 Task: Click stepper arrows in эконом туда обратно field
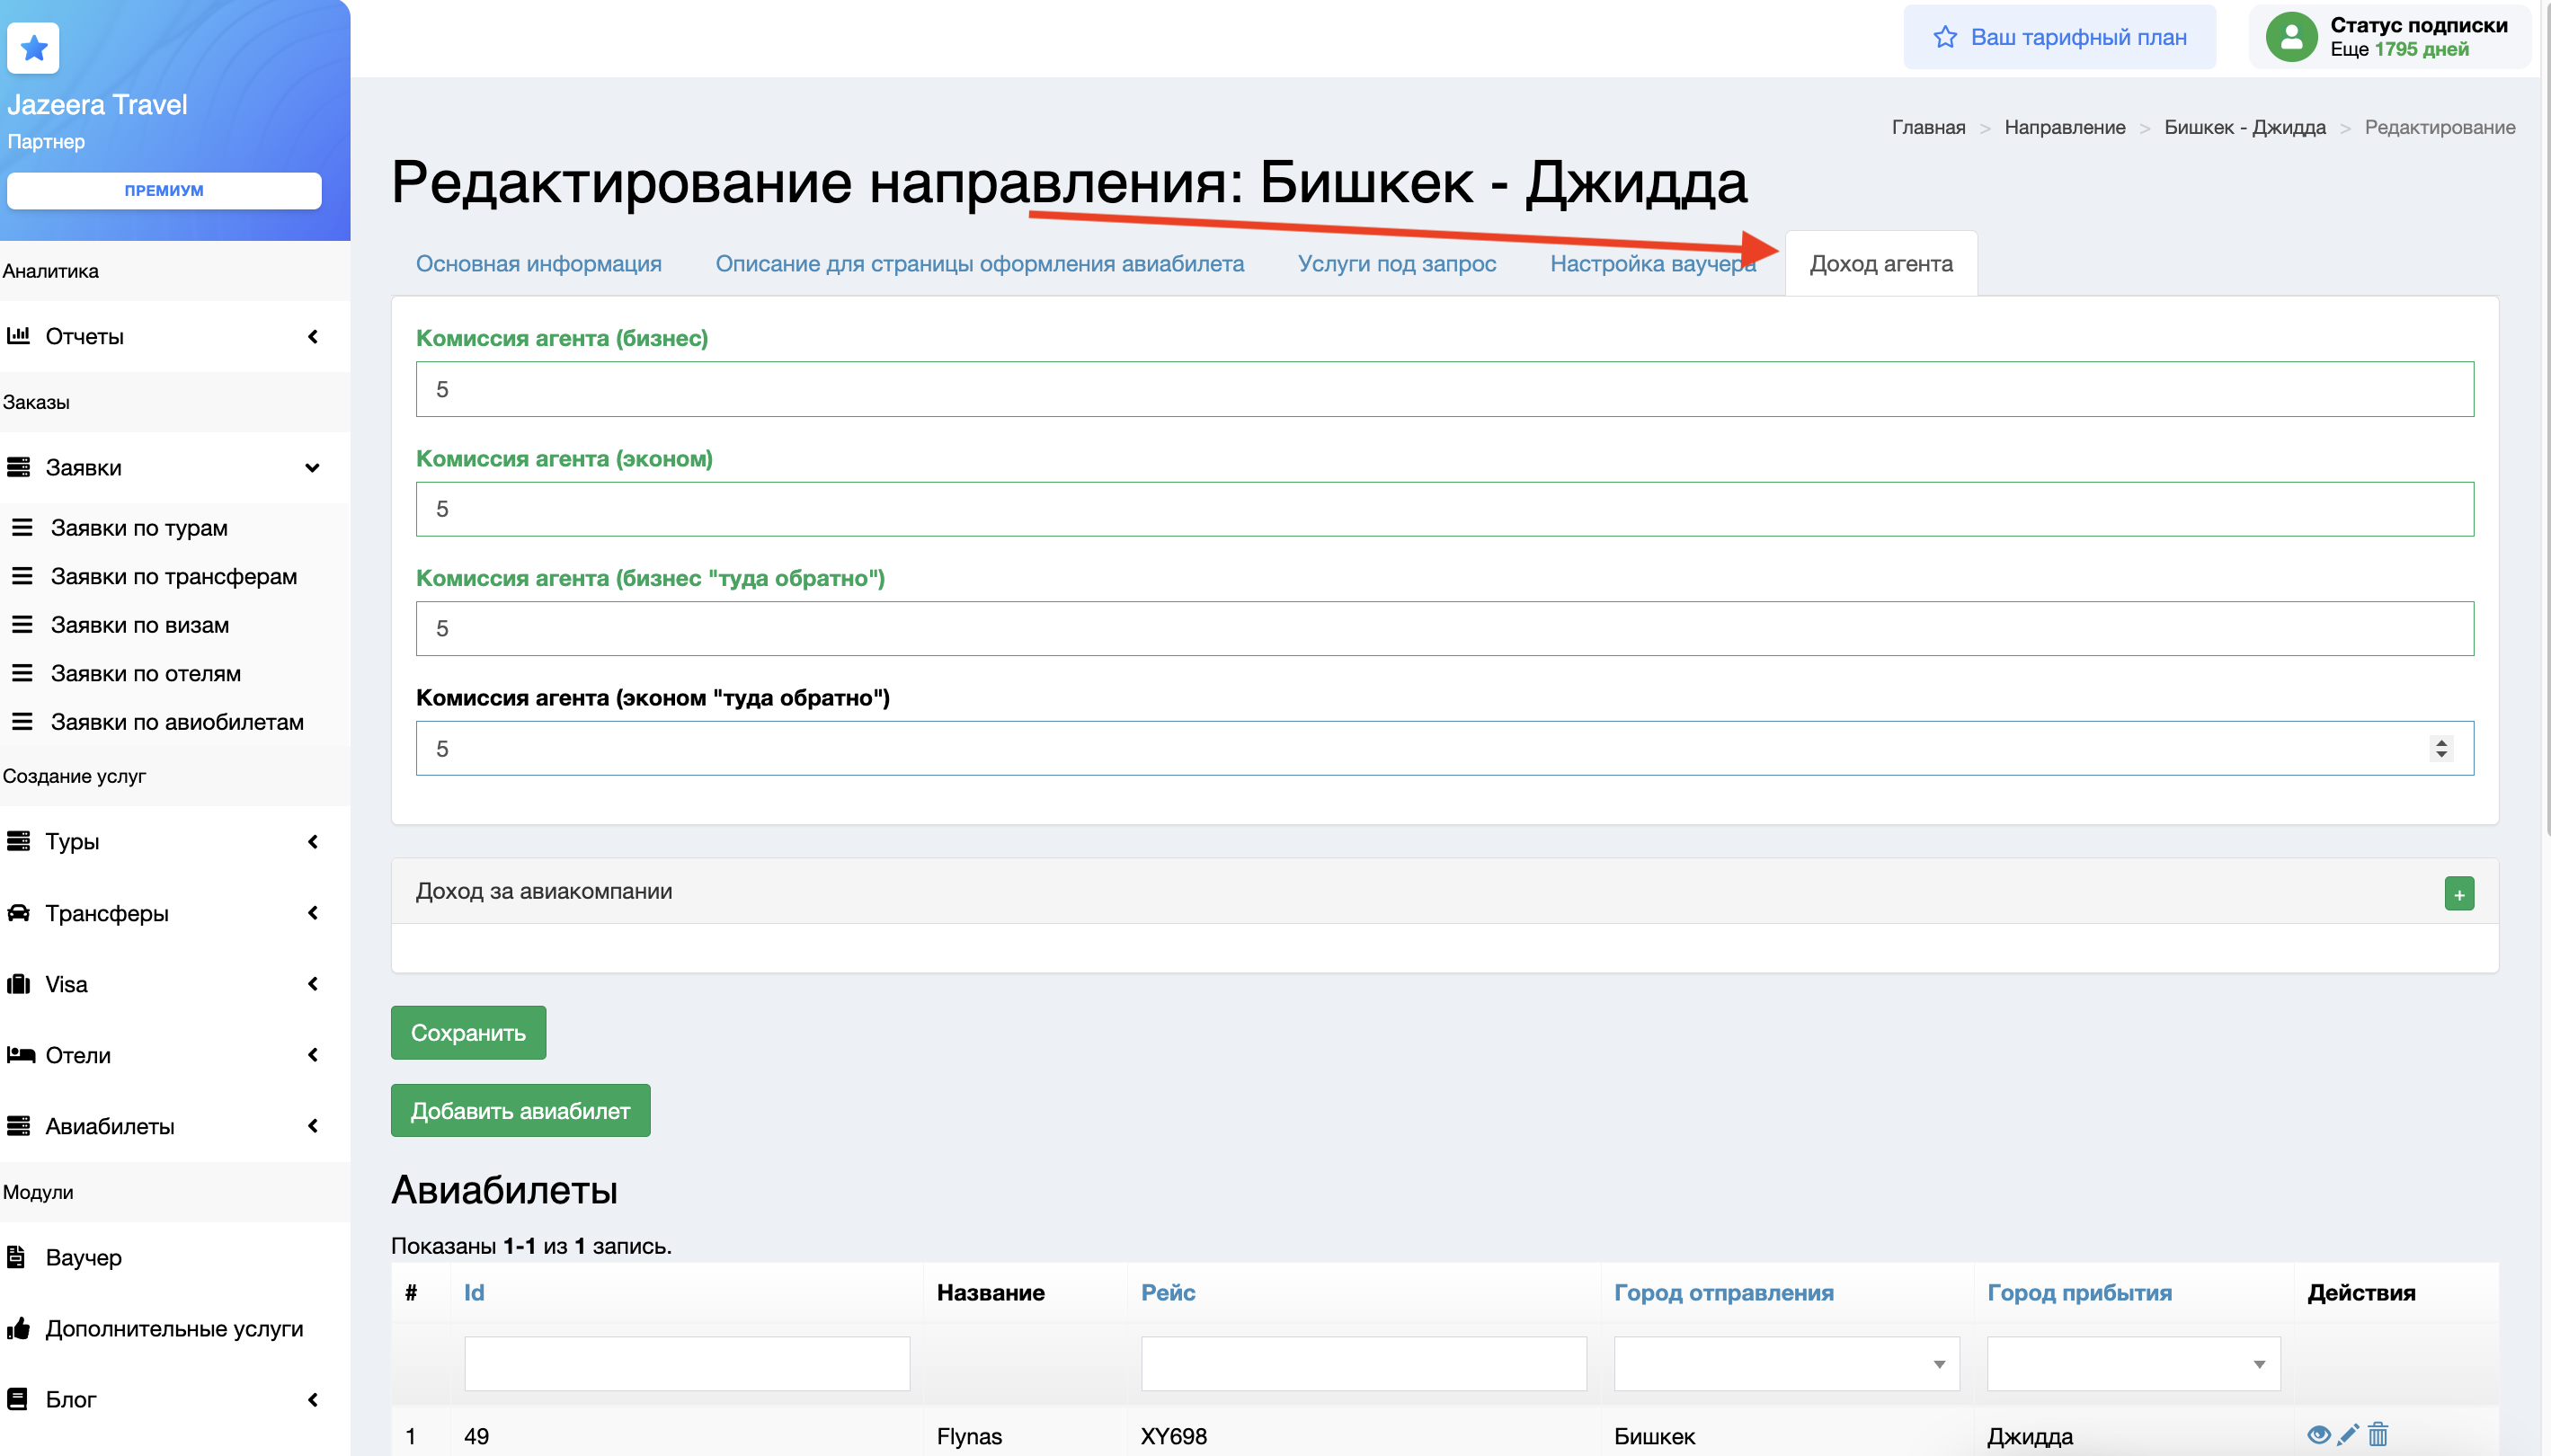tap(2441, 748)
